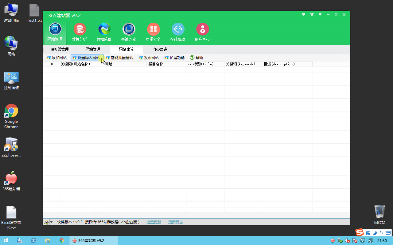This screenshot has height=245, width=393.
Task: Toggle Sogou punctuation mode icon
Action: click(382, 232)
